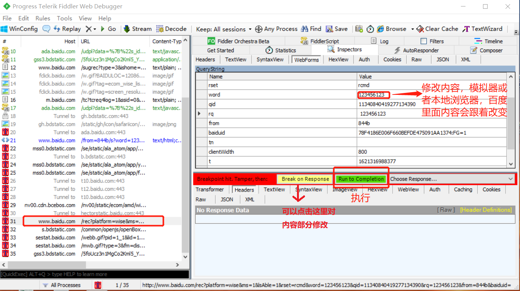The width and height of the screenshot is (520, 291).
Task: Select the request TextView inspector tab
Action: (236, 59)
